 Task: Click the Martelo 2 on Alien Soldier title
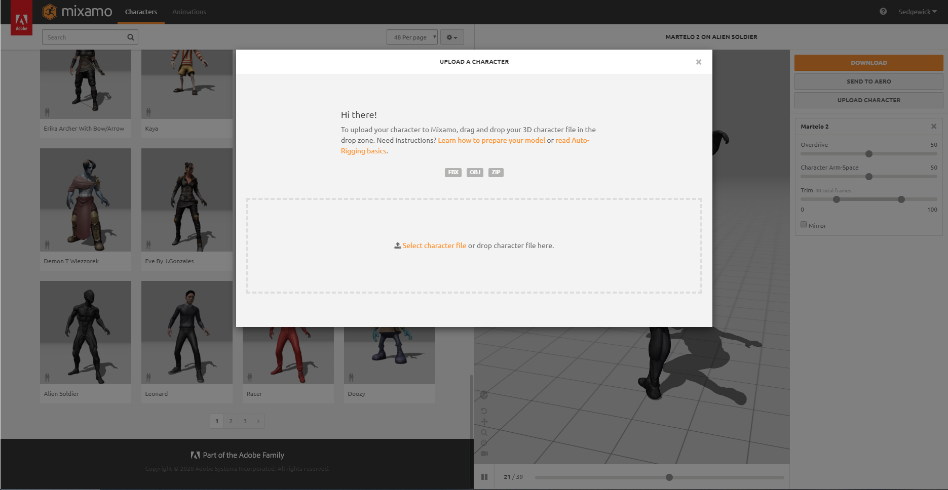tap(711, 37)
